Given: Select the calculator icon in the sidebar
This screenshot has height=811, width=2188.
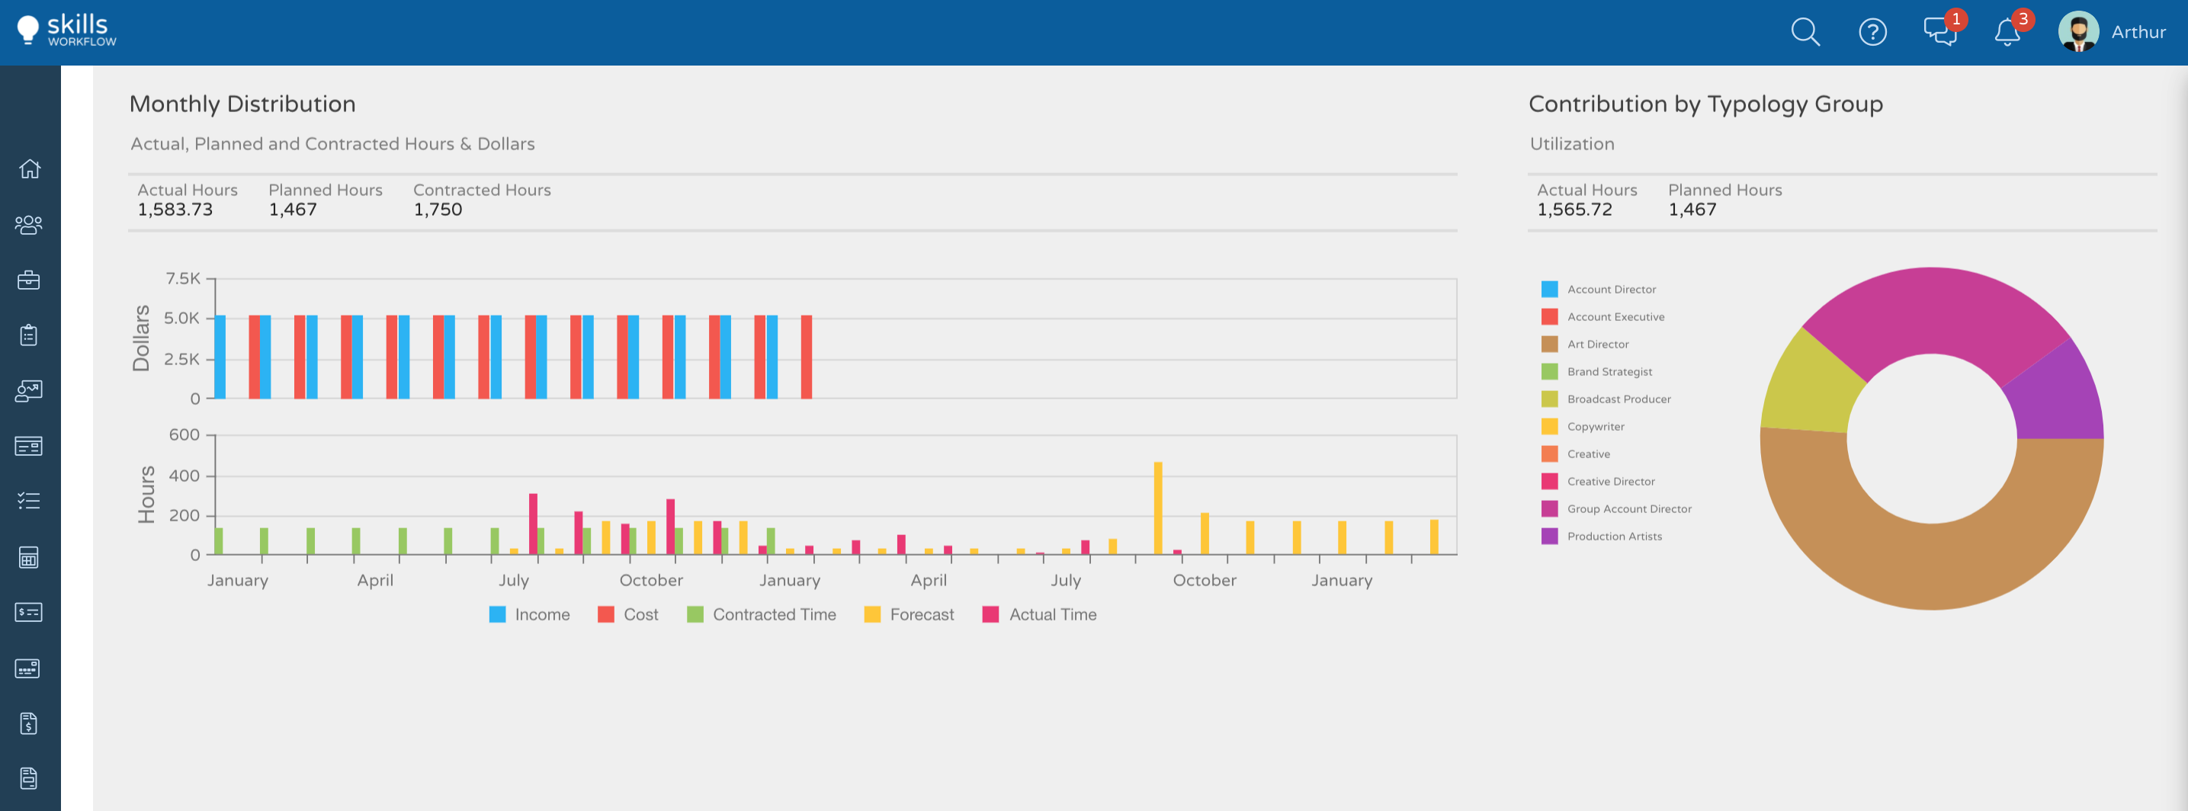Looking at the screenshot, I should pyautogui.click(x=30, y=558).
